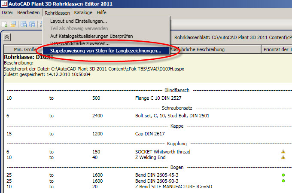Click max size 20 in Z Bend row
Viewport: 292px width, 193px height.
tap(95, 187)
